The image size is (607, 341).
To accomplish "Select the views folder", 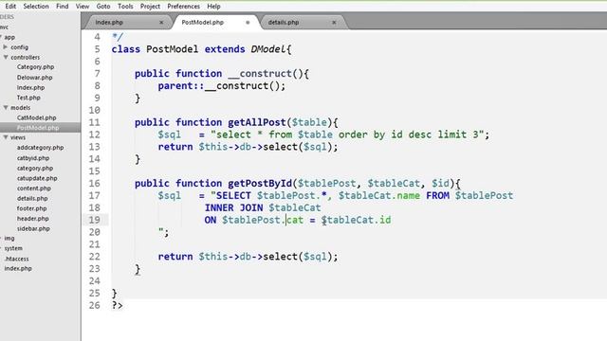I will click(18, 137).
